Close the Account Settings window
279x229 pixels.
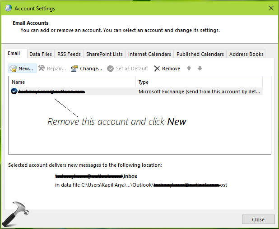271,8
